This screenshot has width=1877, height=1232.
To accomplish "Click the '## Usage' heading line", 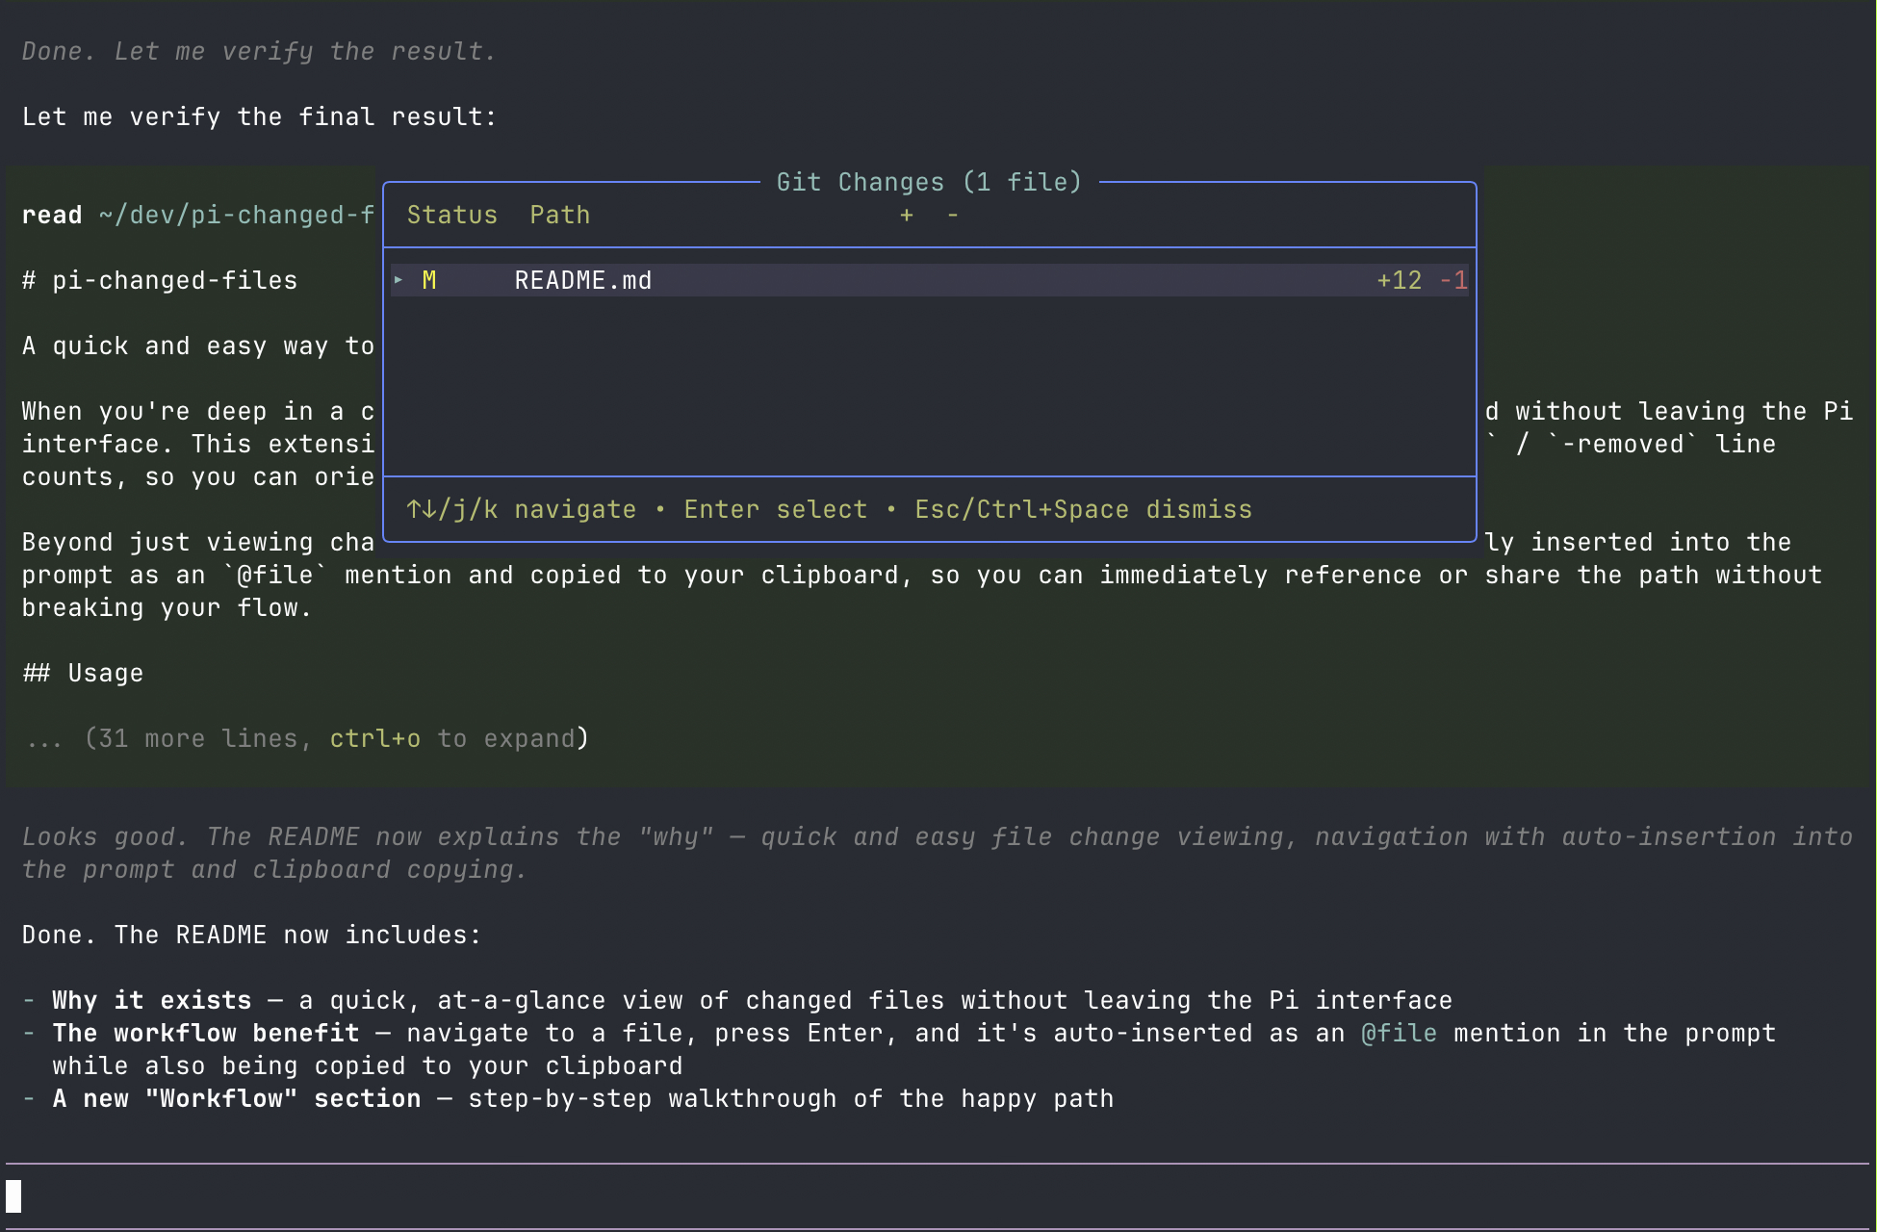I will pos(83,673).
